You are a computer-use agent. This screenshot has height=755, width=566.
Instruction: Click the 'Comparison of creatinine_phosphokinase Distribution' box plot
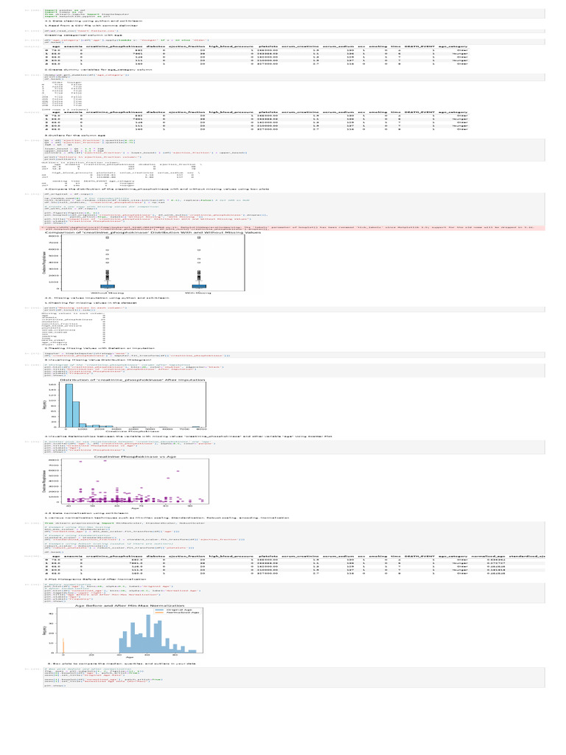coord(153,262)
